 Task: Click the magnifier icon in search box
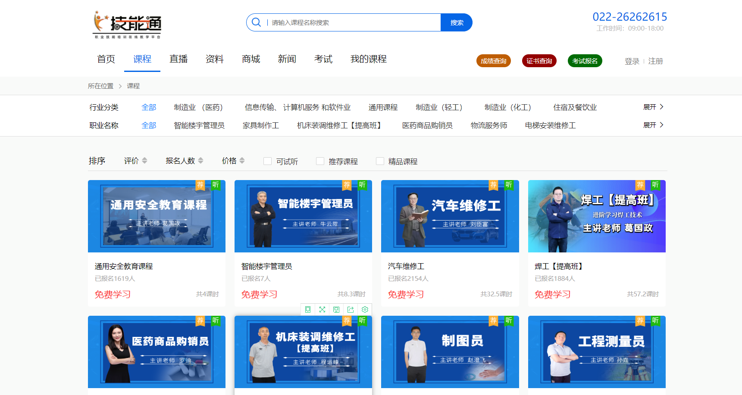[256, 22]
